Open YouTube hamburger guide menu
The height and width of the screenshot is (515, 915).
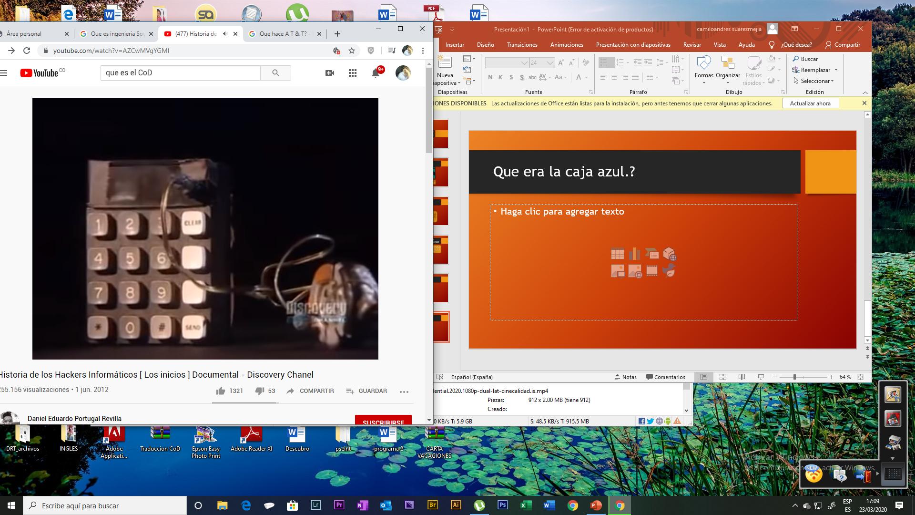pos(4,73)
